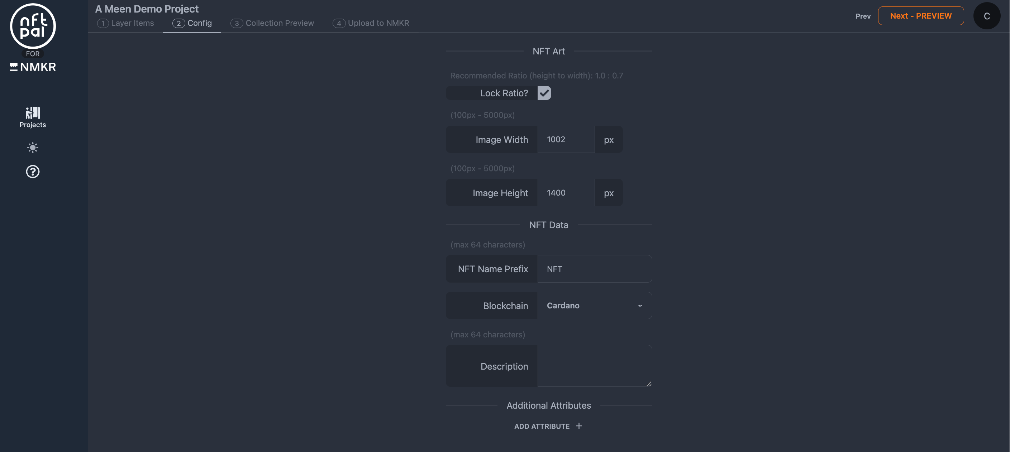Open user avatar menu labeled C
The width and height of the screenshot is (1010, 452).
point(986,16)
